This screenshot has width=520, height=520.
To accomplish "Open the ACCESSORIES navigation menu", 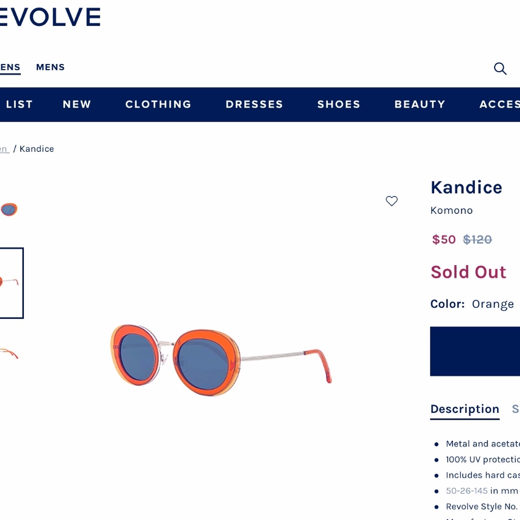I will (498, 104).
